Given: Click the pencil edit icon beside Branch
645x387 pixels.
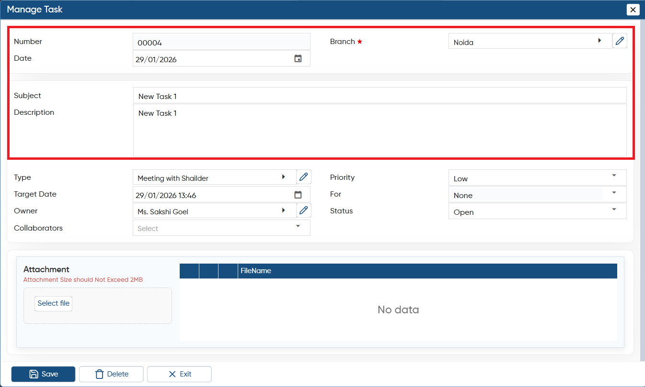Looking at the screenshot, I should tap(620, 41).
